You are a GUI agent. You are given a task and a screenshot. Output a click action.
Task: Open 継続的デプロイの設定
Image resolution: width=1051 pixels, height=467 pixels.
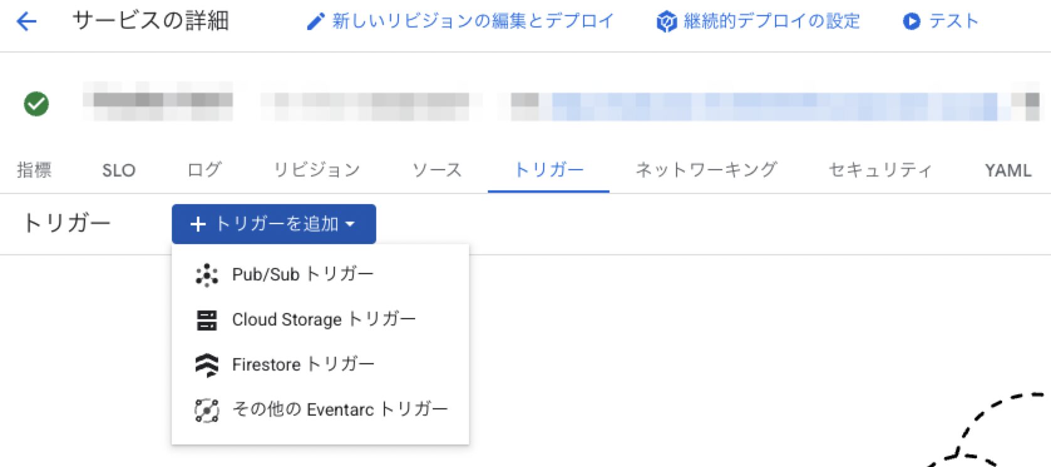758,22
